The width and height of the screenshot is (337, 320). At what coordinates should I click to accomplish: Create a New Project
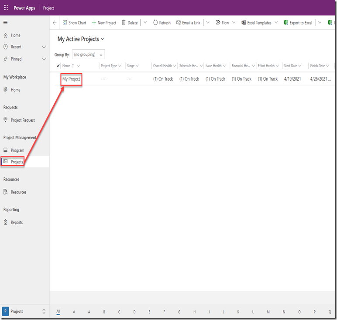pyautogui.click(x=104, y=23)
